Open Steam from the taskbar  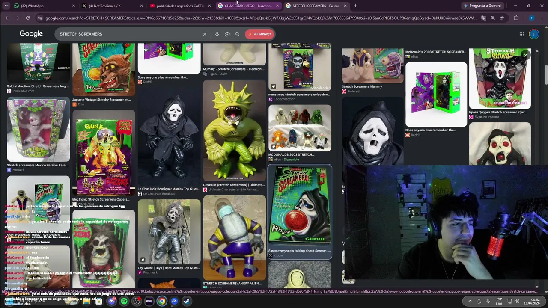[187, 301]
